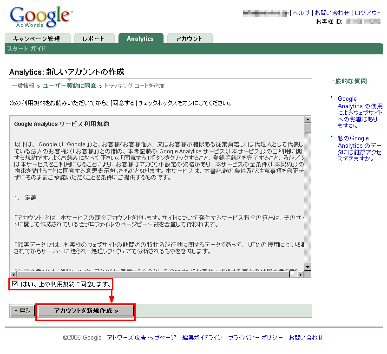The height and width of the screenshot is (354, 387).
Task: Click the ユーザー契約に同意 step
Action: (69, 86)
